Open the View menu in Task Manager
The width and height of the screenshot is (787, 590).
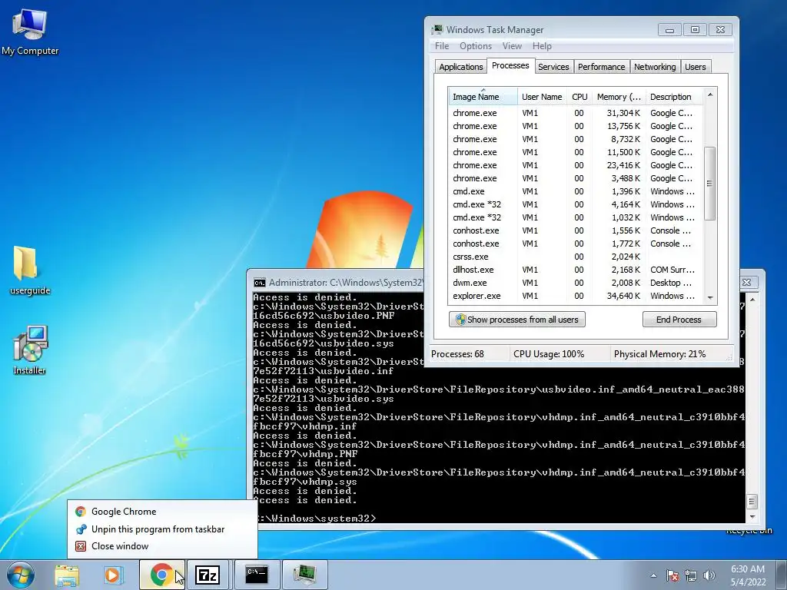pos(512,45)
